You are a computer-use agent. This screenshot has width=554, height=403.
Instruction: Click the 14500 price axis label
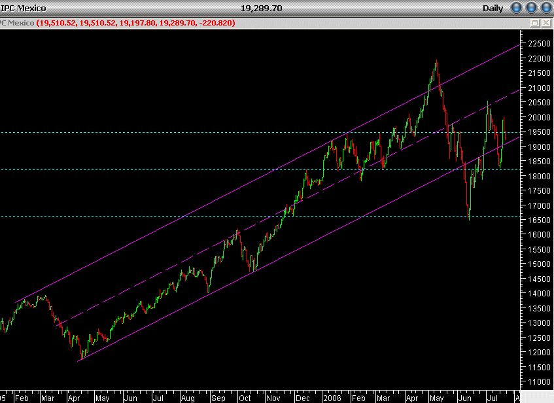(539, 279)
